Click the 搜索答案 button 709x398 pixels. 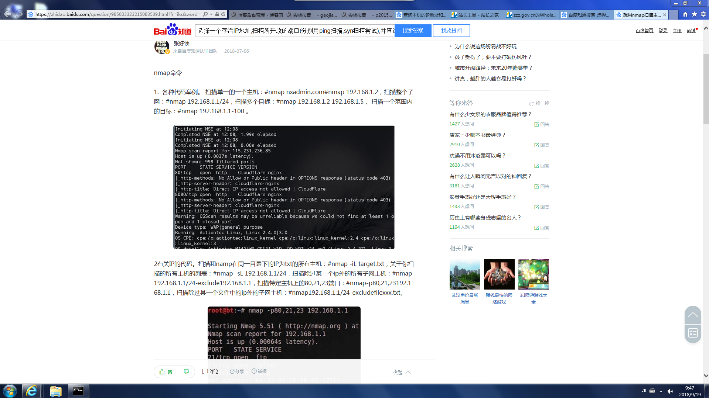pyautogui.click(x=413, y=31)
